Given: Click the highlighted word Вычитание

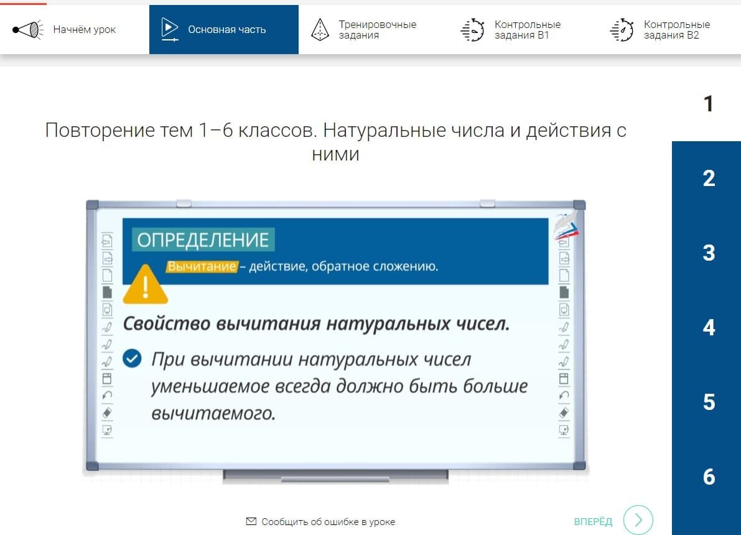Looking at the screenshot, I should [202, 266].
